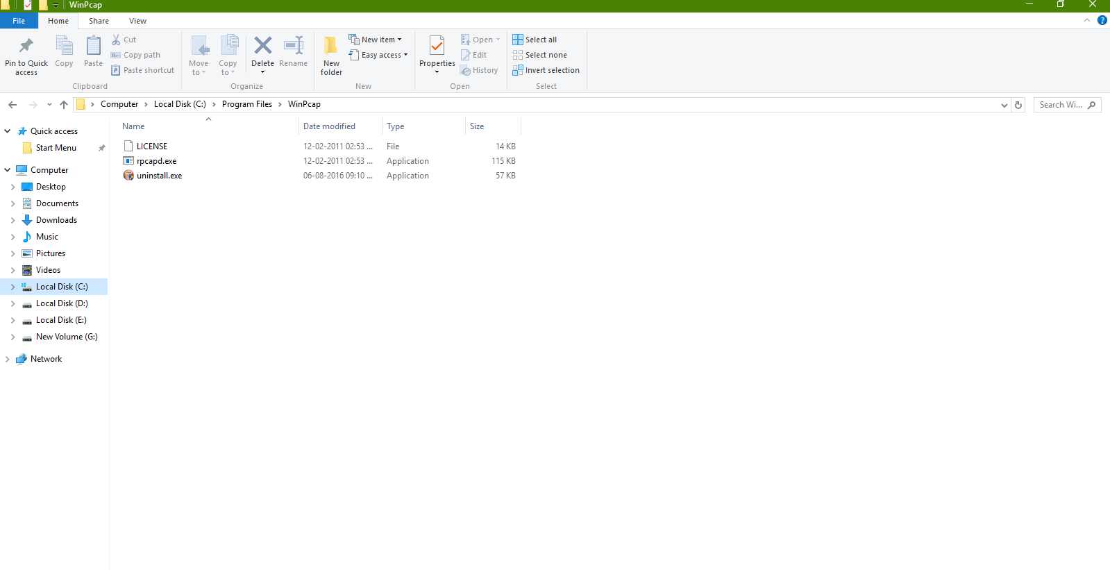Viewport: 1110px width, 570px height.
Task: Click the Pin to Quick access icon
Action: (x=26, y=46)
